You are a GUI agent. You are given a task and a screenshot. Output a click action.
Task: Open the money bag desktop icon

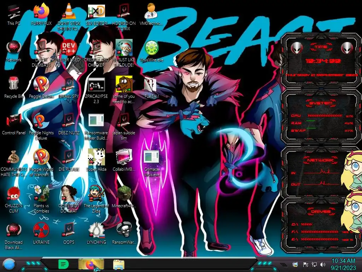click(x=14, y=163)
